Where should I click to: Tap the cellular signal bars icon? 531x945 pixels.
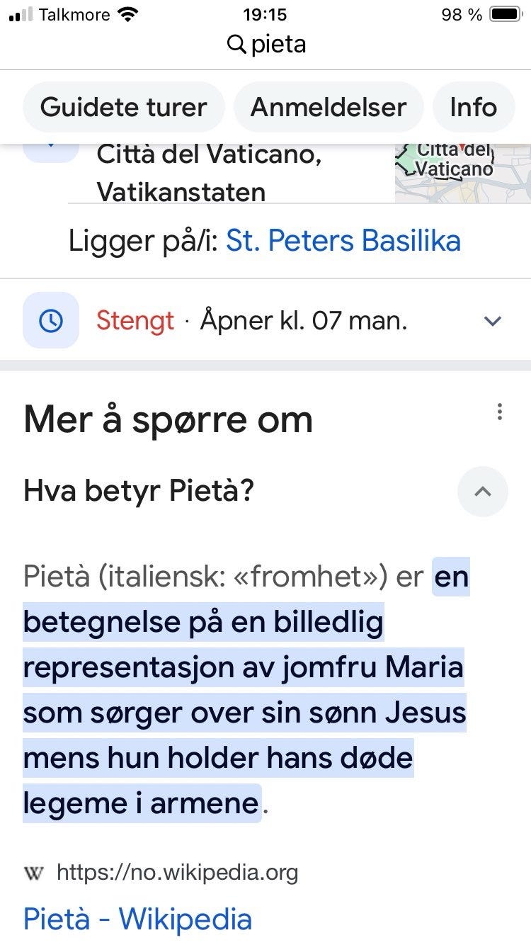(x=20, y=14)
